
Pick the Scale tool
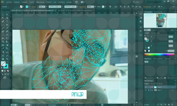click(x=7, y=35)
